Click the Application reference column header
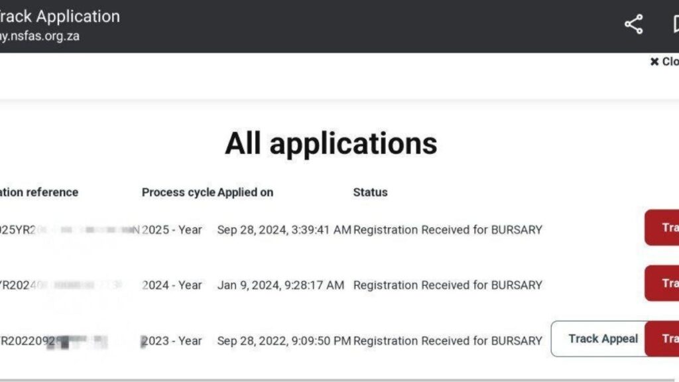Viewport: 679px width, 382px height. coord(40,192)
